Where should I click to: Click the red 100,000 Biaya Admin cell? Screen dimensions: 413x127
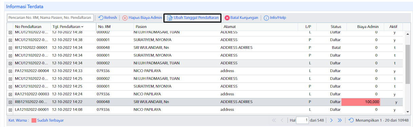[x=361, y=102]
